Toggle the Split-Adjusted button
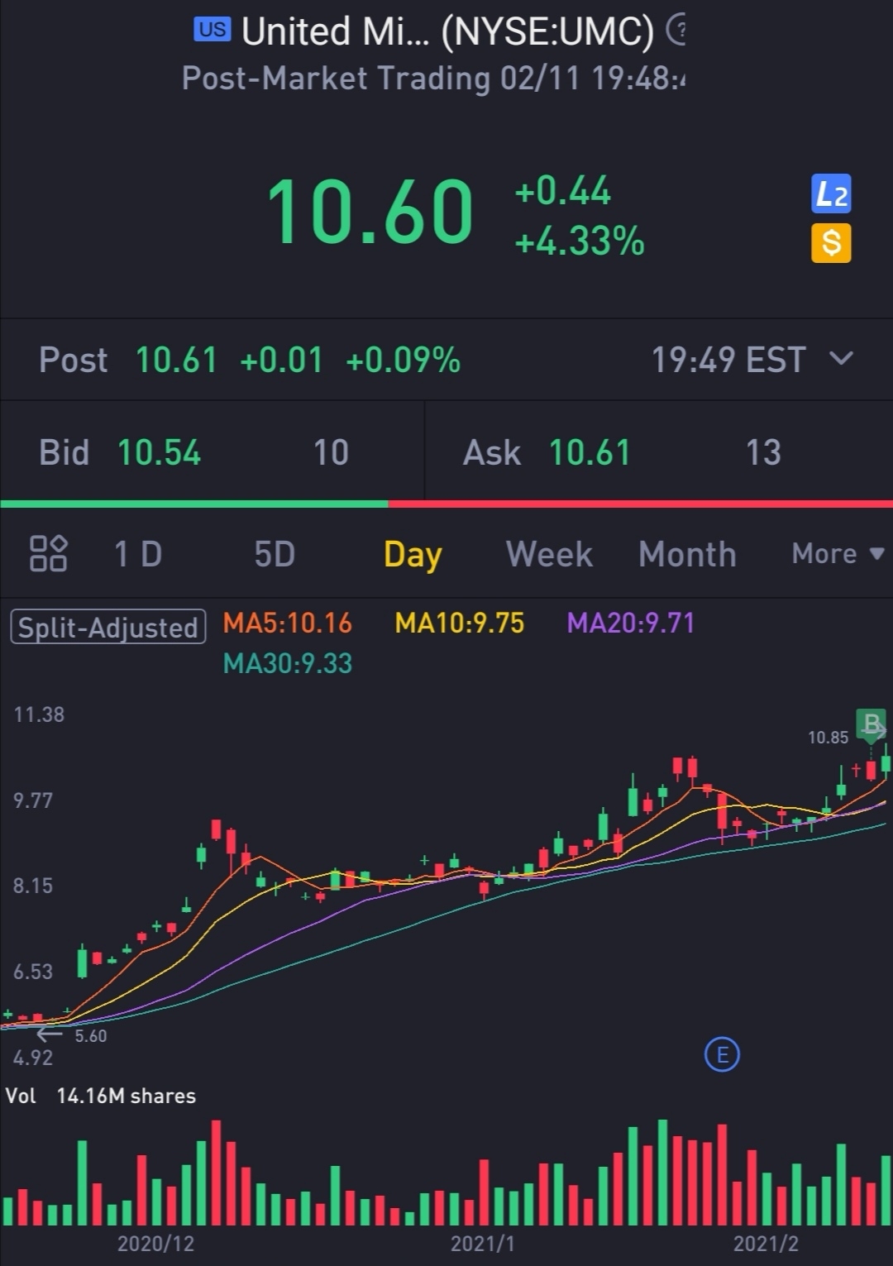Screen dimensions: 893x1266 point(108,627)
